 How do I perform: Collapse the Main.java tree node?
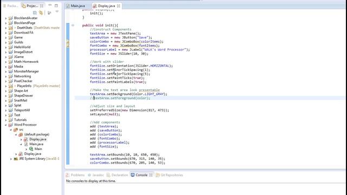coord(21,145)
